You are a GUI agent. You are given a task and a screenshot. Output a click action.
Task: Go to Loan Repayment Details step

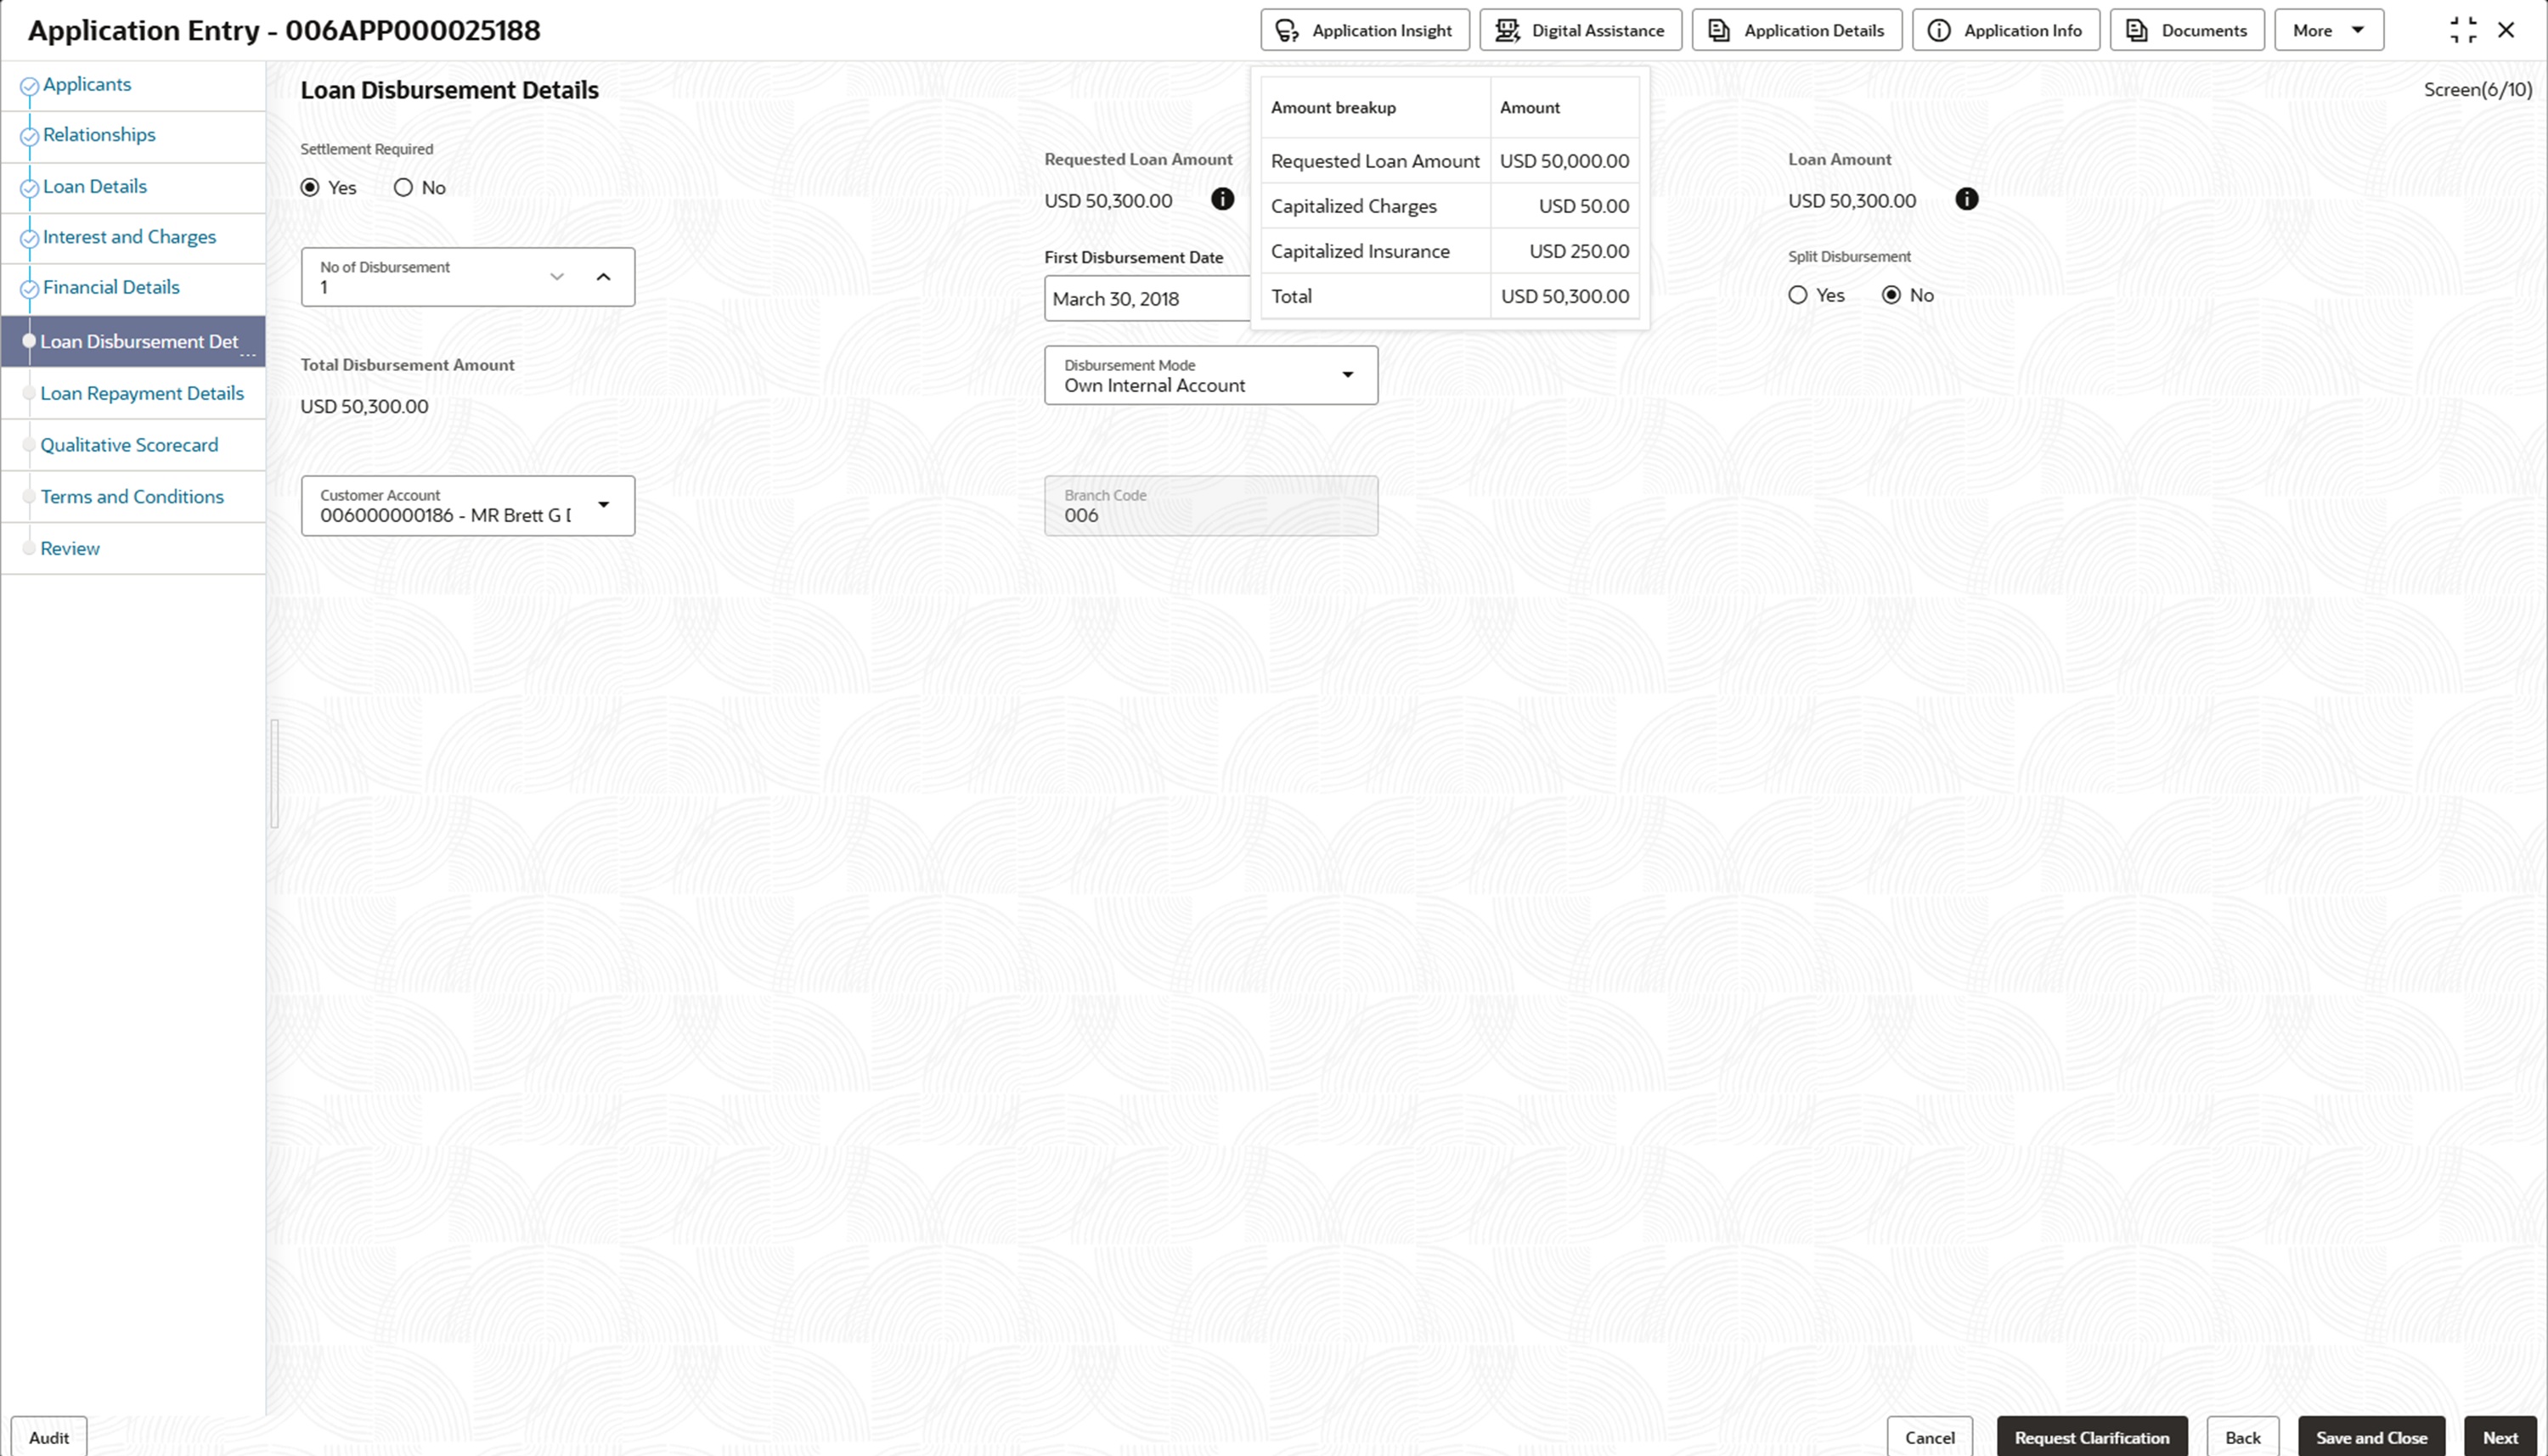pyautogui.click(x=142, y=394)
